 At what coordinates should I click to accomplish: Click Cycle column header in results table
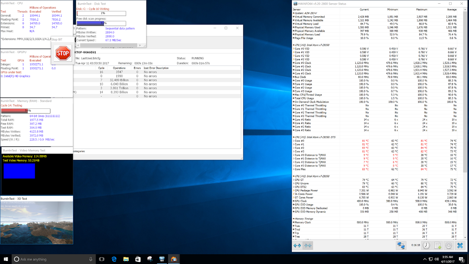coord(101,68)
